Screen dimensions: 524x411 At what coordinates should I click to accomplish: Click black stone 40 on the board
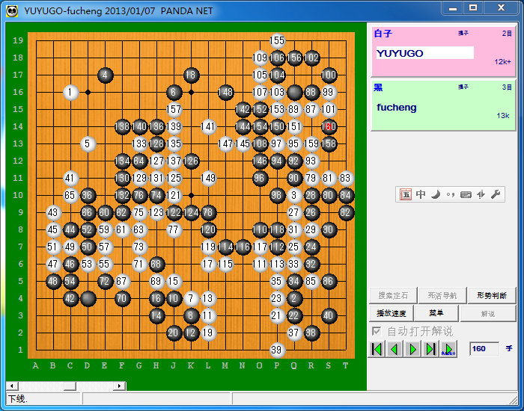tap(329, 315)
